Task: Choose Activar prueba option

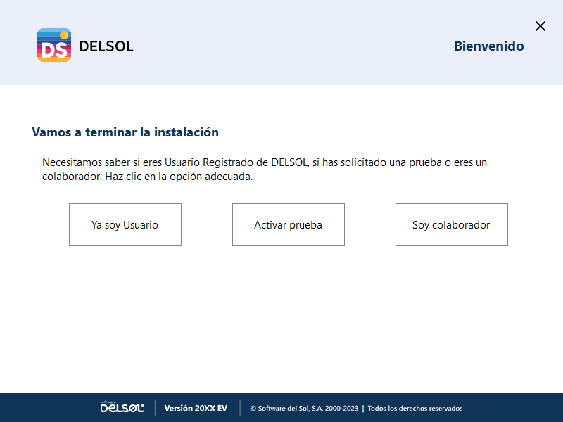Action: pyautogui.click(x=289, y=224)
